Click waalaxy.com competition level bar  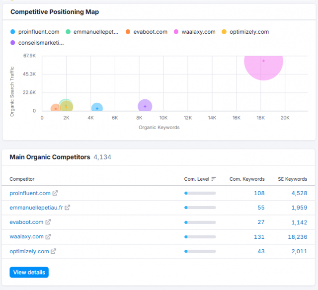tap(200, 237)
